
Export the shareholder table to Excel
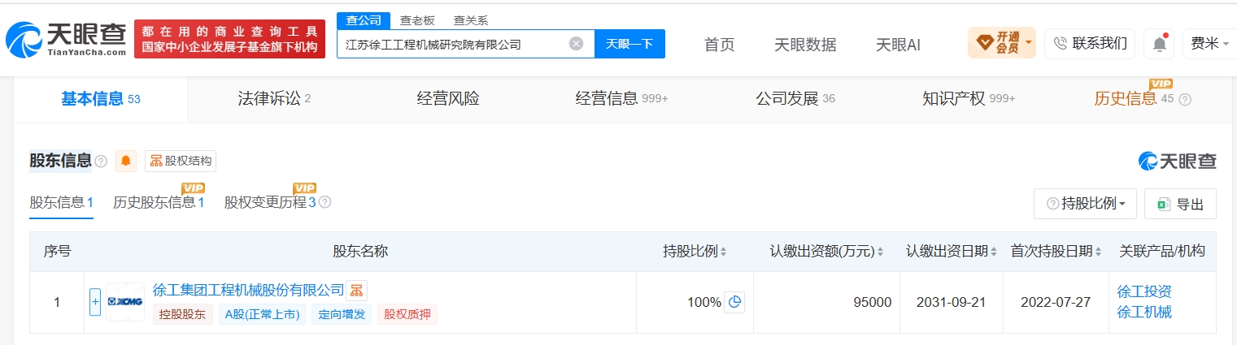pos(1180,204)
